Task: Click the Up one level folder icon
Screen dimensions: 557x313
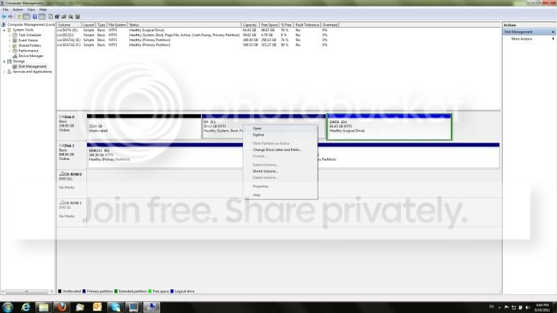Action: pos(19,17)
